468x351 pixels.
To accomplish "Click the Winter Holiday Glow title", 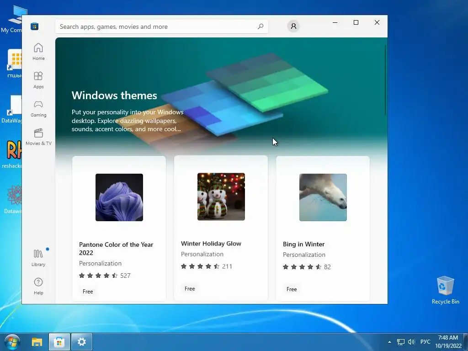I will [211, 244].
